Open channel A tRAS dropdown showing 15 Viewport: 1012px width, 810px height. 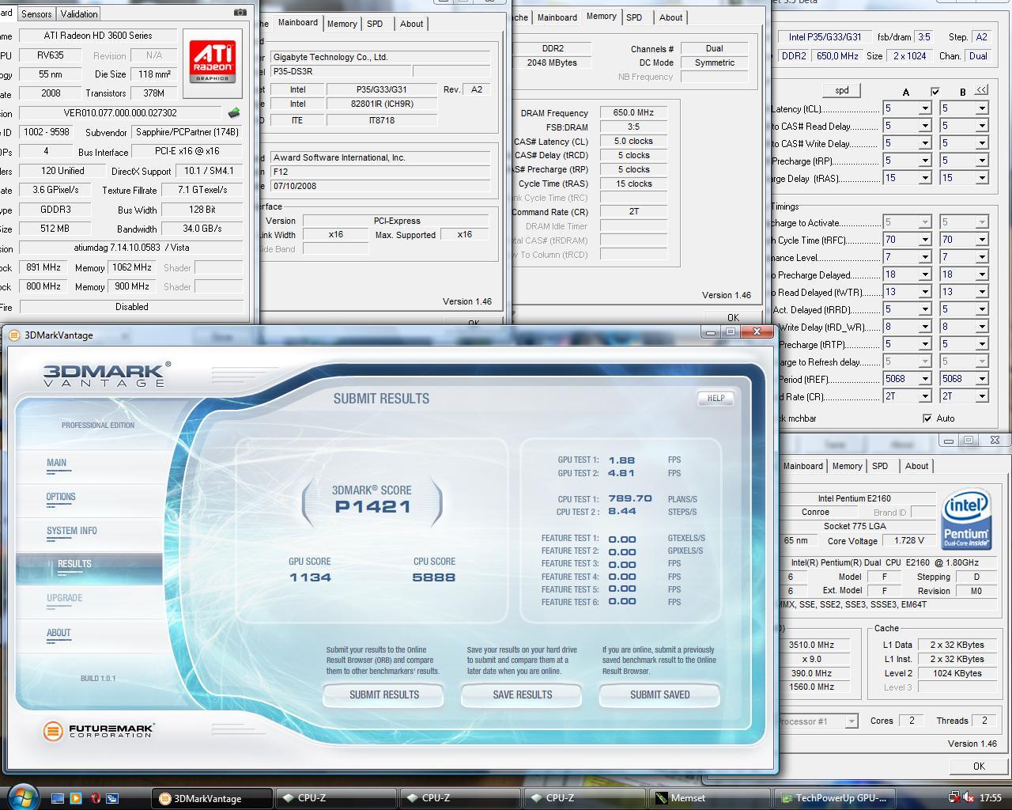pos(923,178)
